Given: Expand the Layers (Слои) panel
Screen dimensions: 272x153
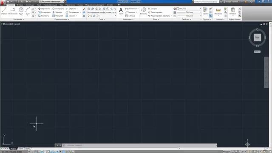Looking at the screenshot, I should (x=102, y=20).
